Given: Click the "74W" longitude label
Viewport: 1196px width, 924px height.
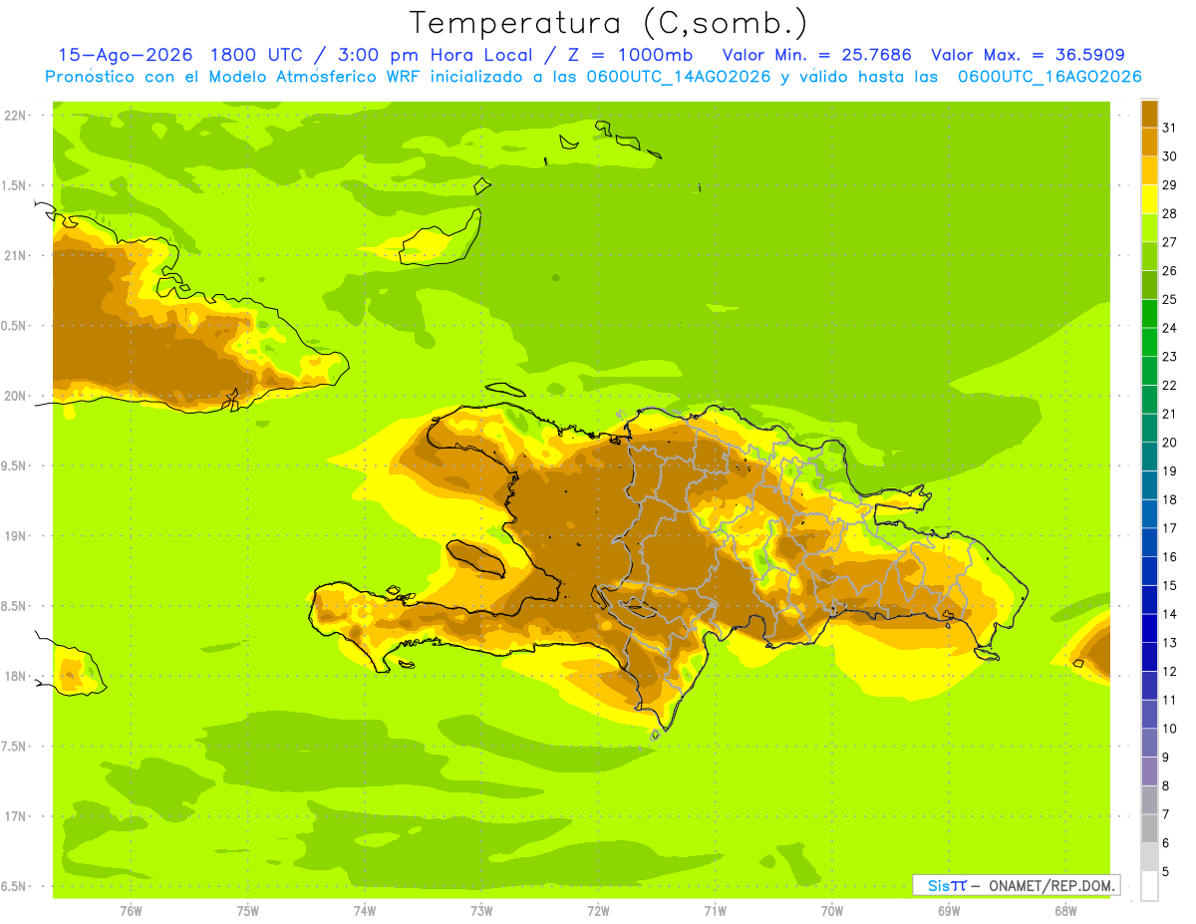Looking at the screenshot, I should (x=365, y=910).
